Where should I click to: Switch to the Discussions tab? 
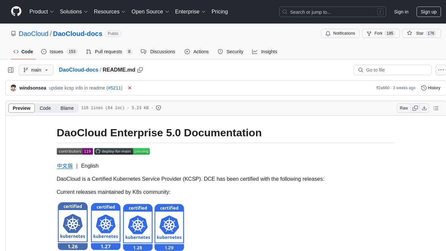coord(158,52)
